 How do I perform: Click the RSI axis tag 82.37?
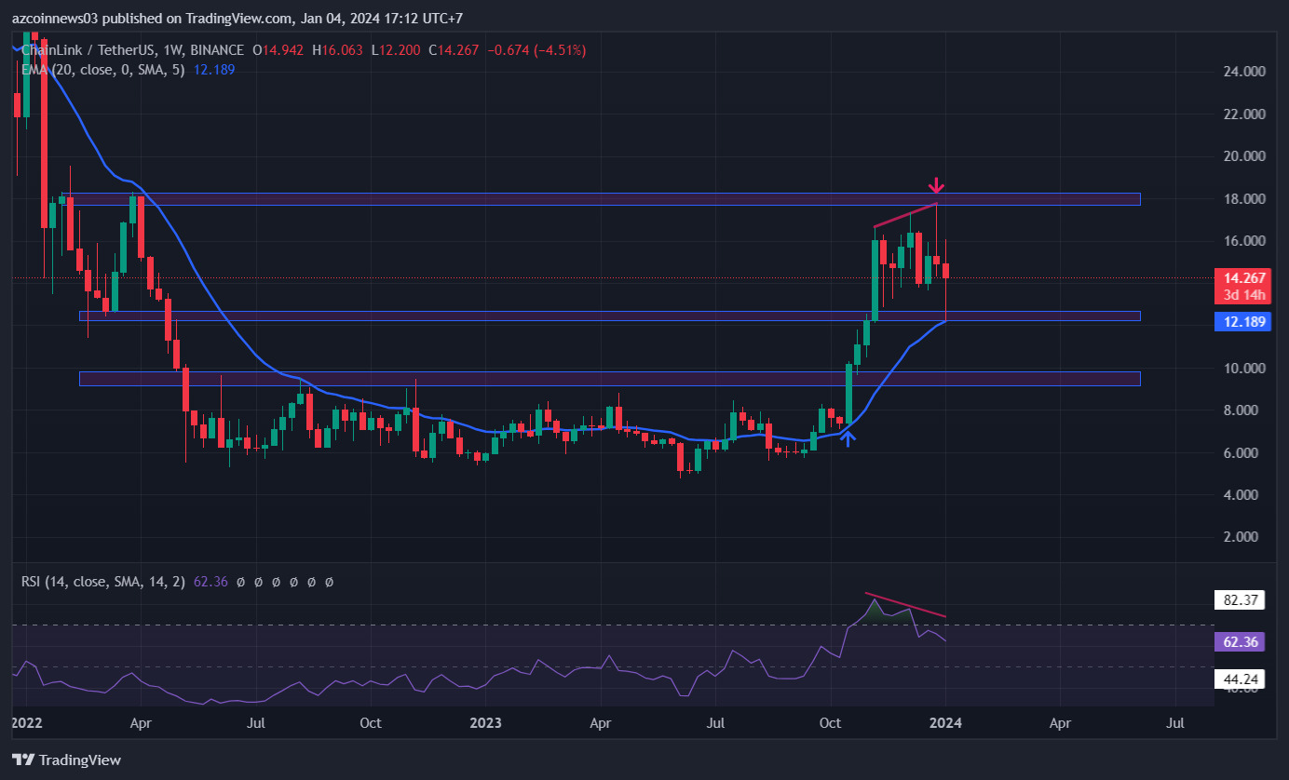point(1240,600)
